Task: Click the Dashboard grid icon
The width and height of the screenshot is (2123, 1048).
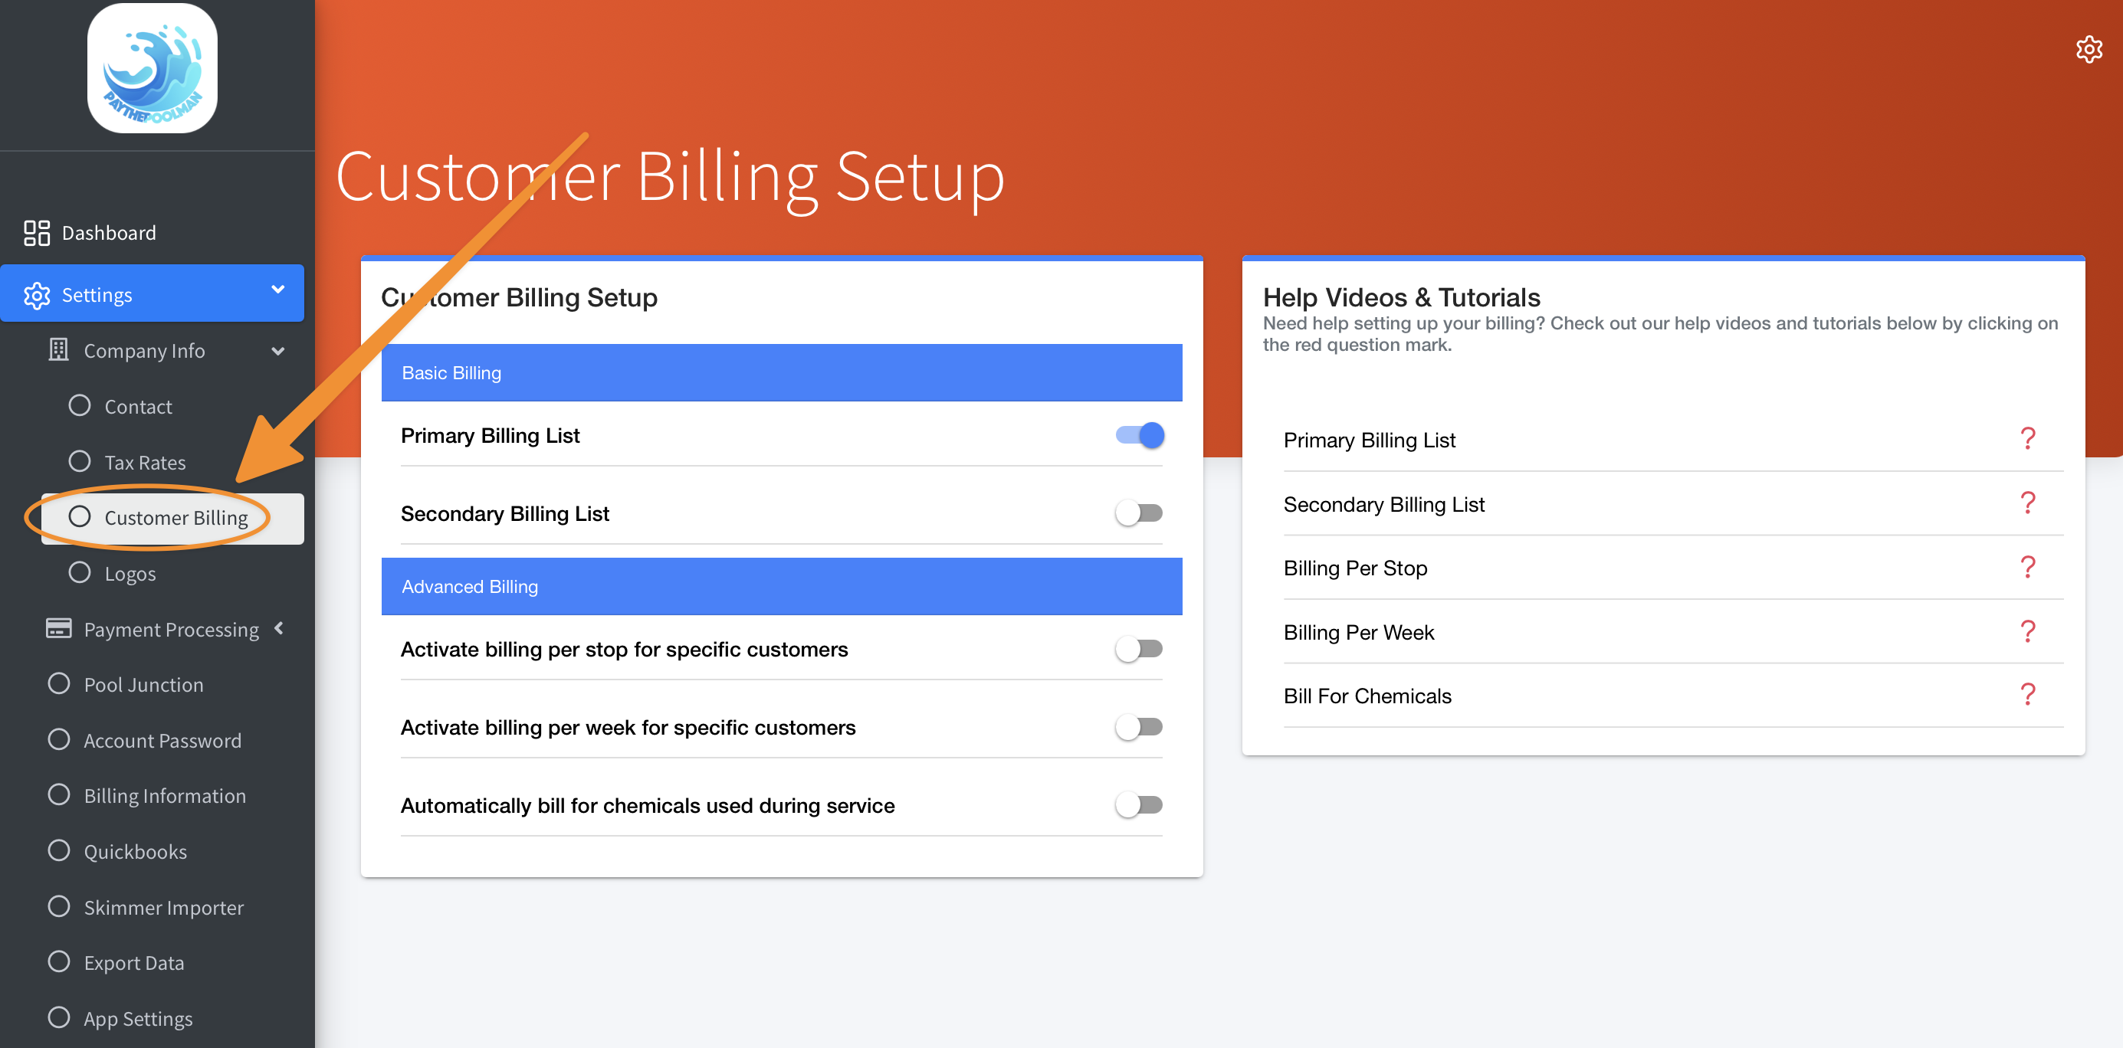Action: [36, 233]
